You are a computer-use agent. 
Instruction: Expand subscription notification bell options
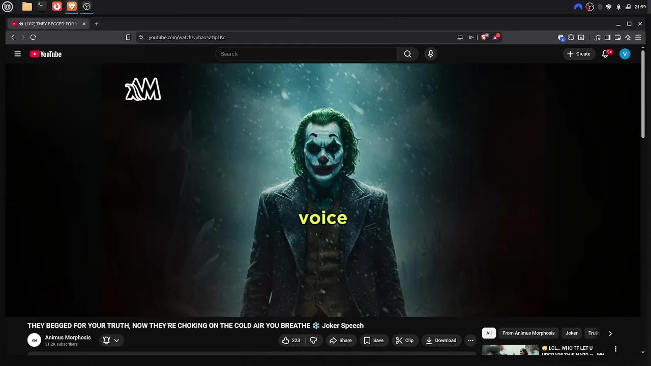coord(111,341)
